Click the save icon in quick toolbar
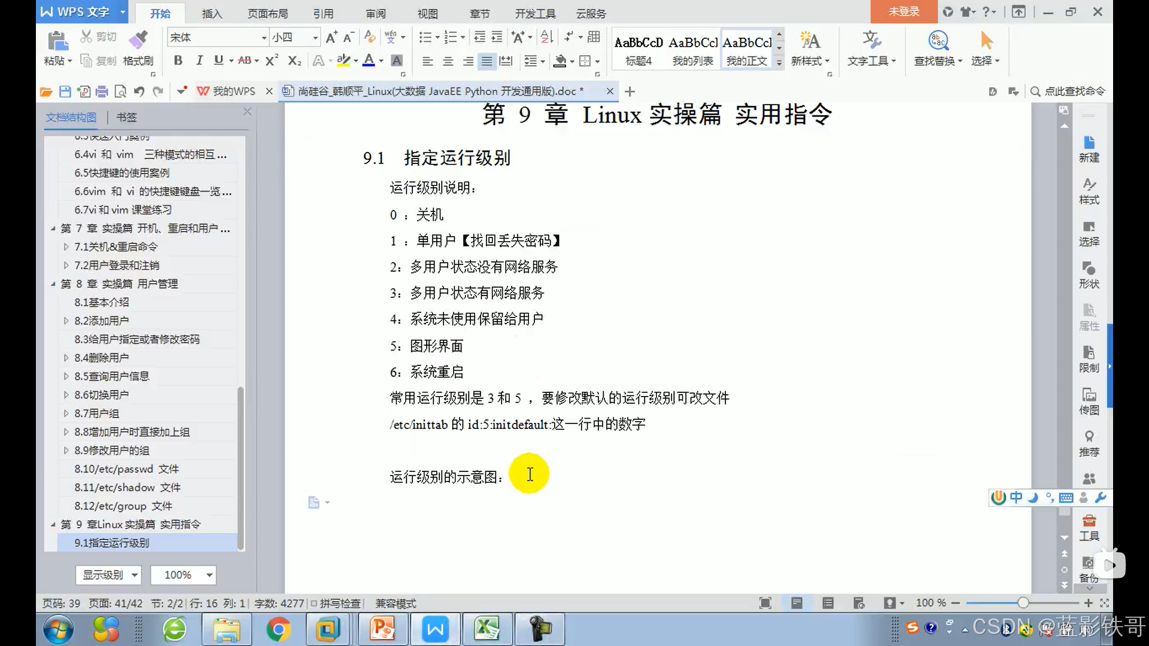This screenshot has height=646, width=1149. pyautogui.click(x=65, y=92)
